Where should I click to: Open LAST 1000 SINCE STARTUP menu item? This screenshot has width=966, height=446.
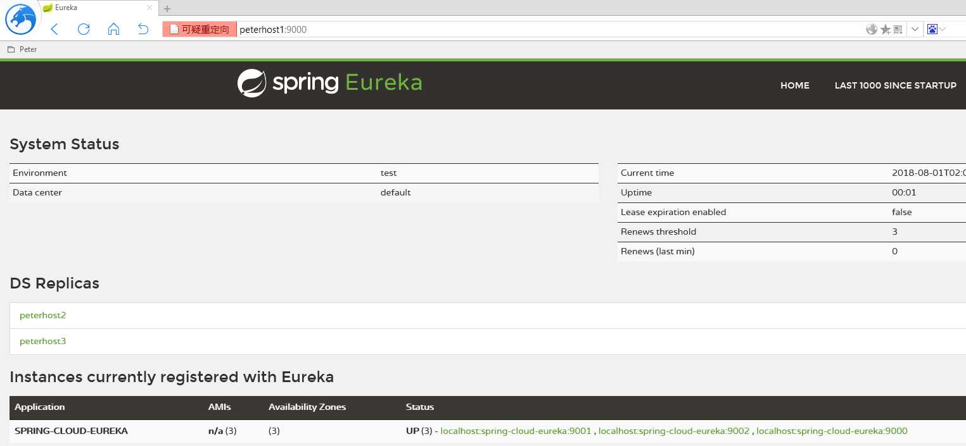[x=896, y=85]
